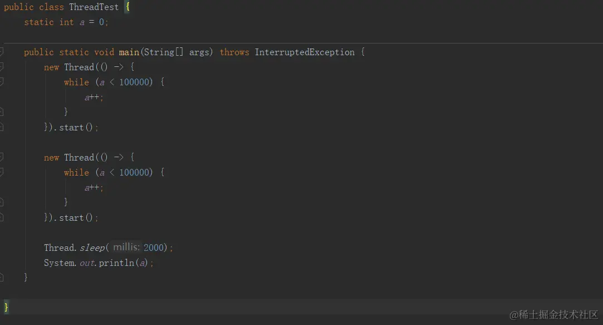This screenshot has width=603, height=325.
Task: Click the ThreadTest class name
Action: [94, 7]
